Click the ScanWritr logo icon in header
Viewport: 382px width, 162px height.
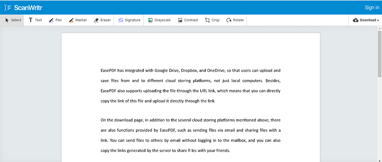8,8
